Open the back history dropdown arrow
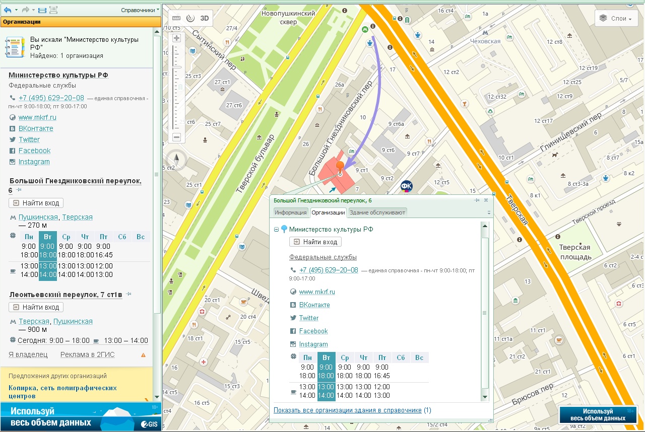Viewport: 645px width, 432px height. 16,10
